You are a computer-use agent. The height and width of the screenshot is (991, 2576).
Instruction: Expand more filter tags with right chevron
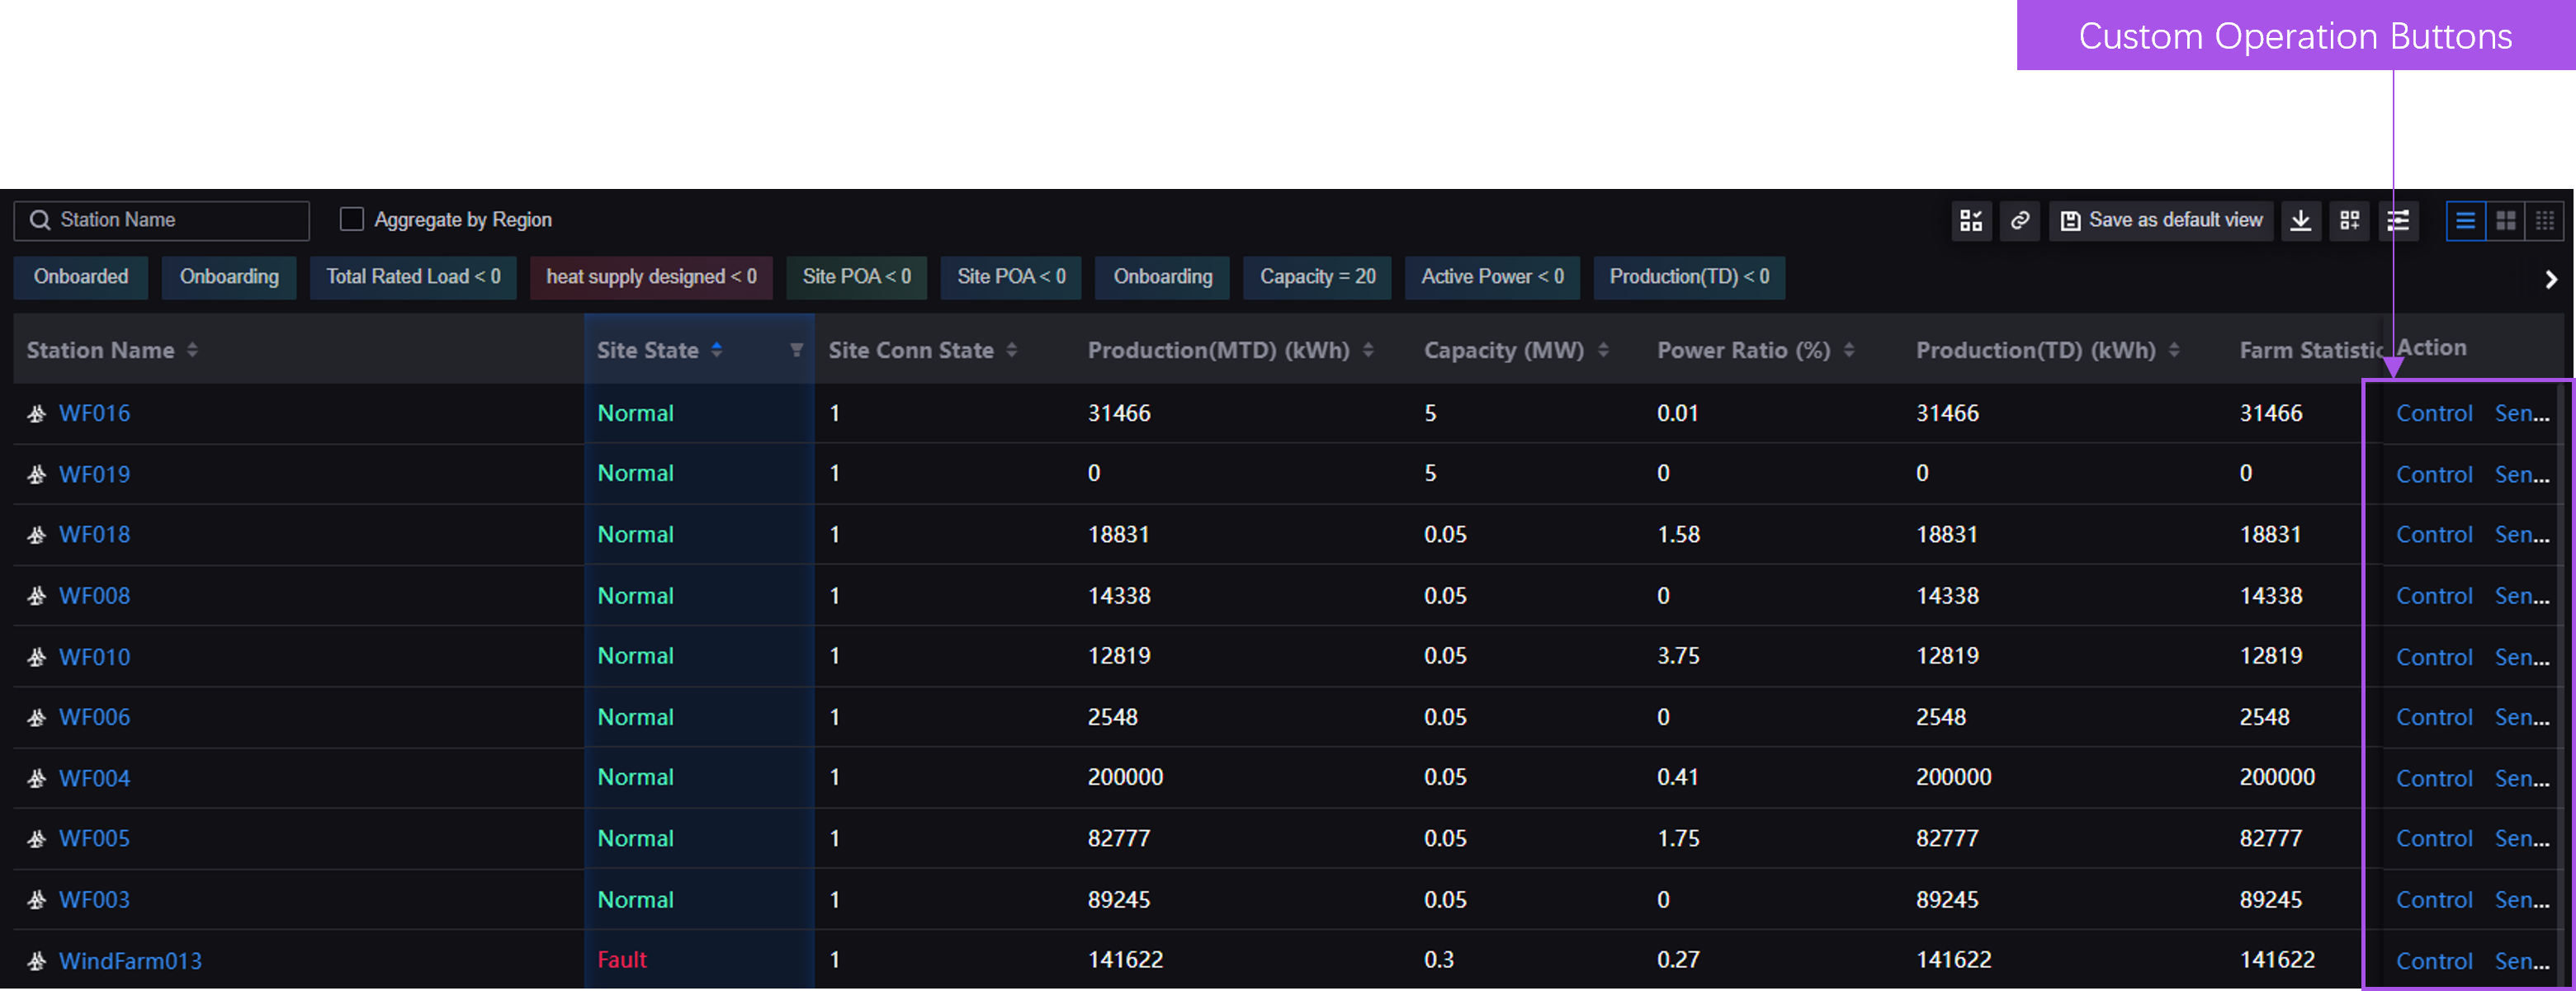[2550, 279]
